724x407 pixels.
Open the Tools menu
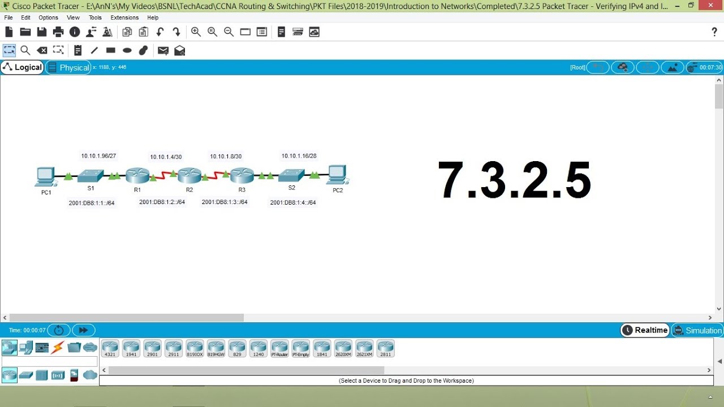(95, 18)
